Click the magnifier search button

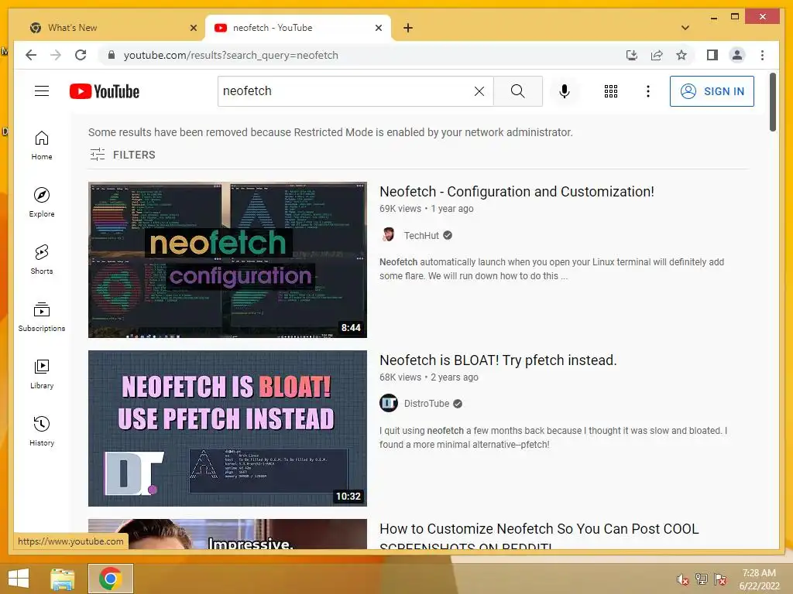tap(517, 91)
